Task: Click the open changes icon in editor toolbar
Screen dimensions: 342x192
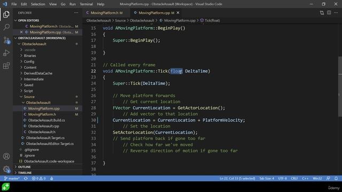Action: pos(322,13)
